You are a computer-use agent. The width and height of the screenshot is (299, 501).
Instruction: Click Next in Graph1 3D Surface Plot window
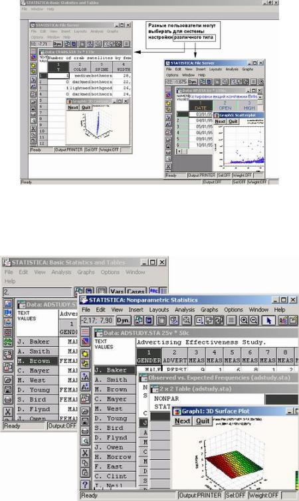coord(183,421)
